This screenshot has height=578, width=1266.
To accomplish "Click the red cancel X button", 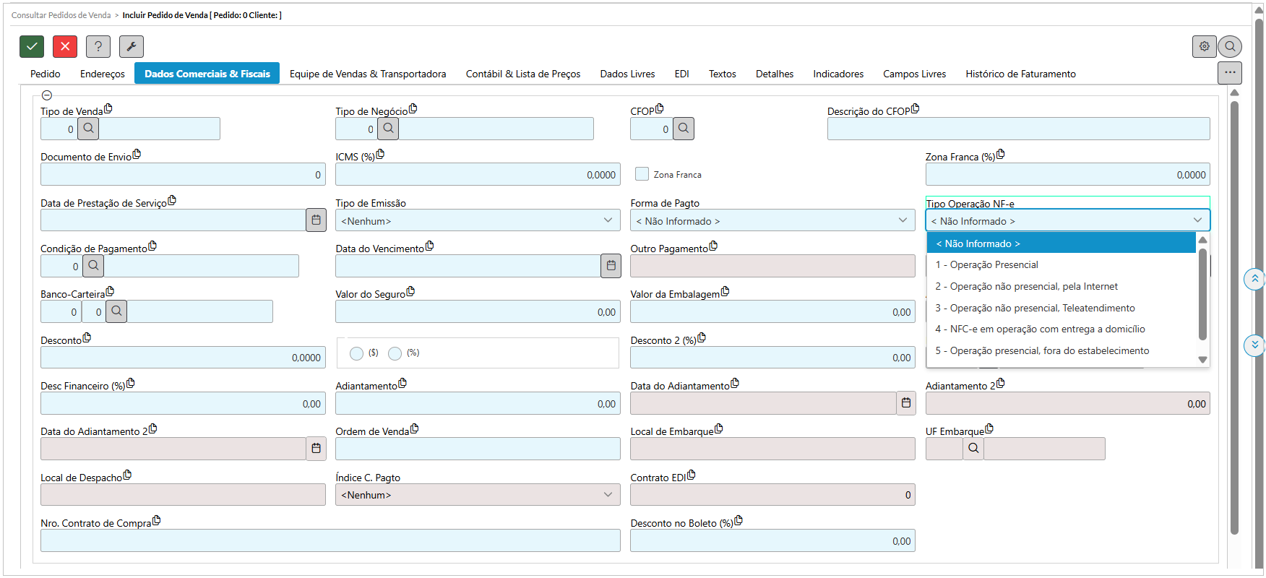I will click(x=65, y=46).
